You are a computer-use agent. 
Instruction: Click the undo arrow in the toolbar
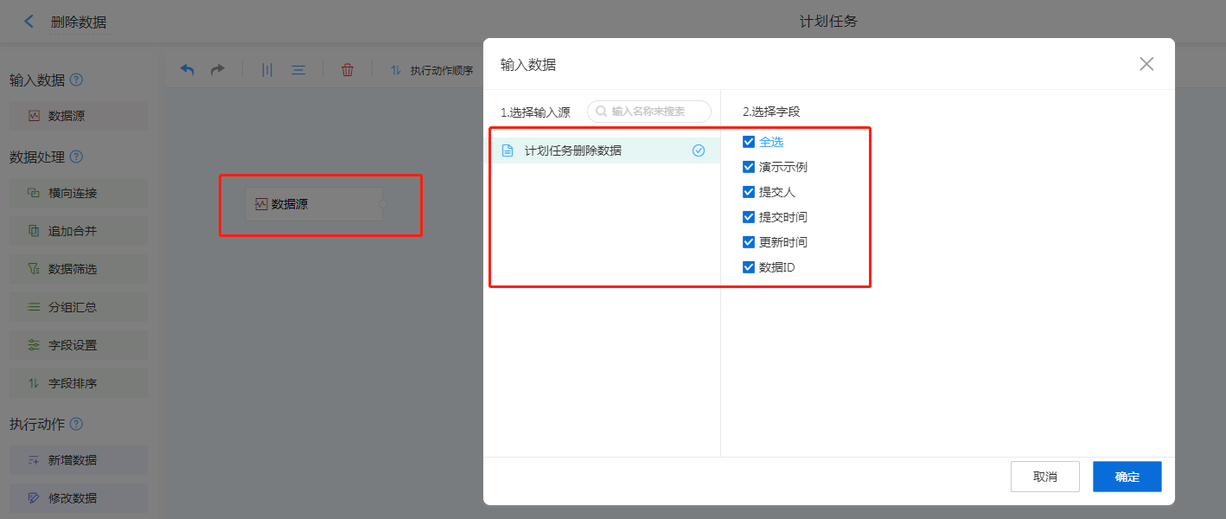(x=187, y=70)
